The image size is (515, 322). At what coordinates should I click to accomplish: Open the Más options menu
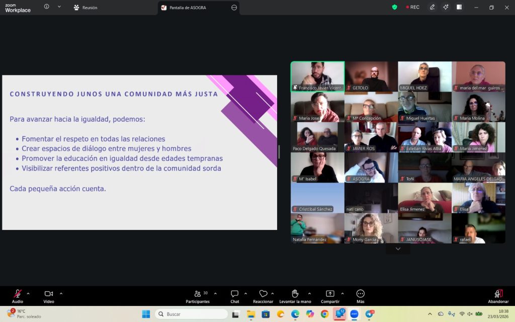pyautogui.click(x=360, y=294)
